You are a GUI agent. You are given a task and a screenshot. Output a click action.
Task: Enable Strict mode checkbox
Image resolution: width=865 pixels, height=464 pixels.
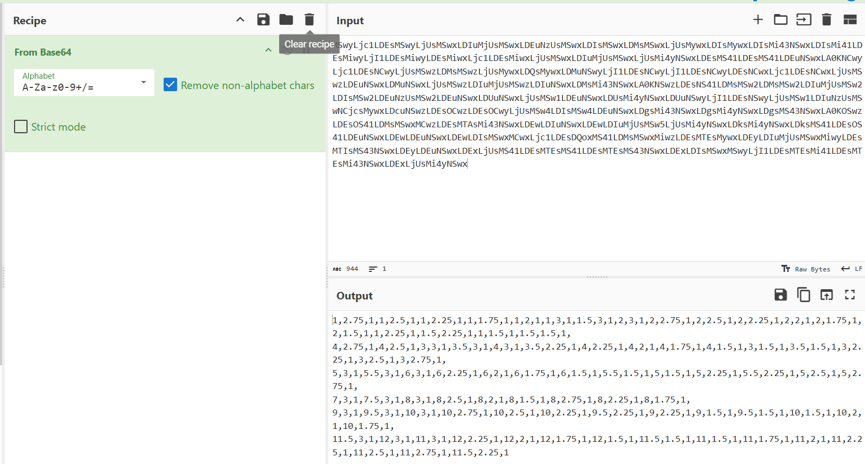click(21, 127)
